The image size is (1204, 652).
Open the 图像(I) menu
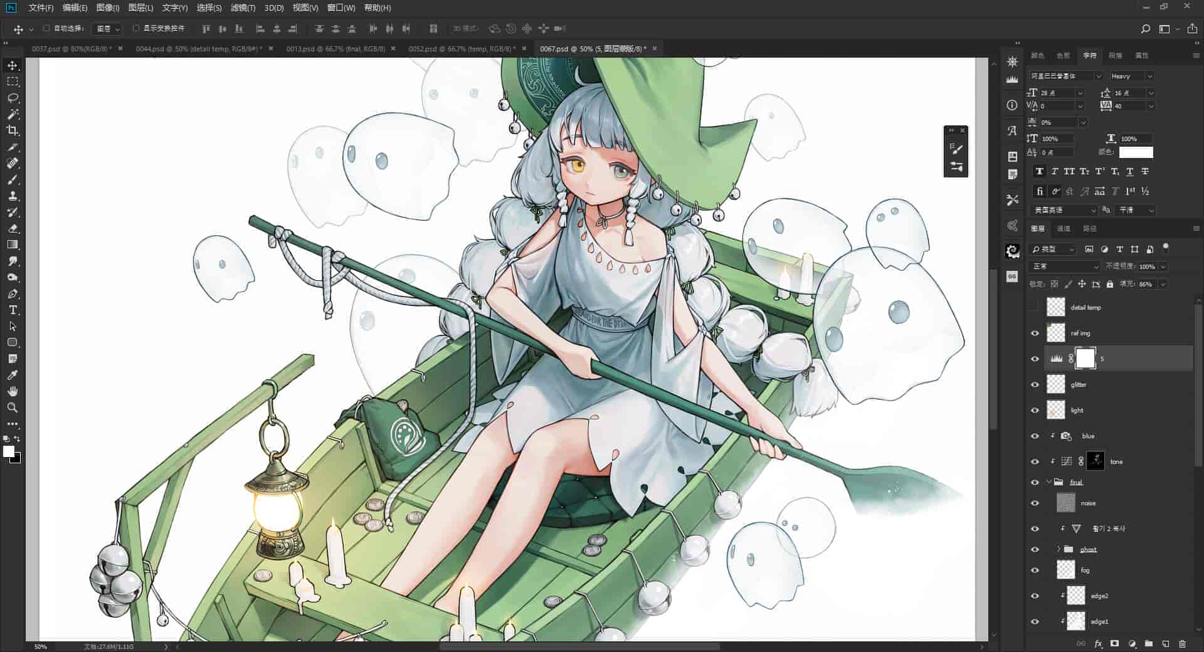click(108, 8)
